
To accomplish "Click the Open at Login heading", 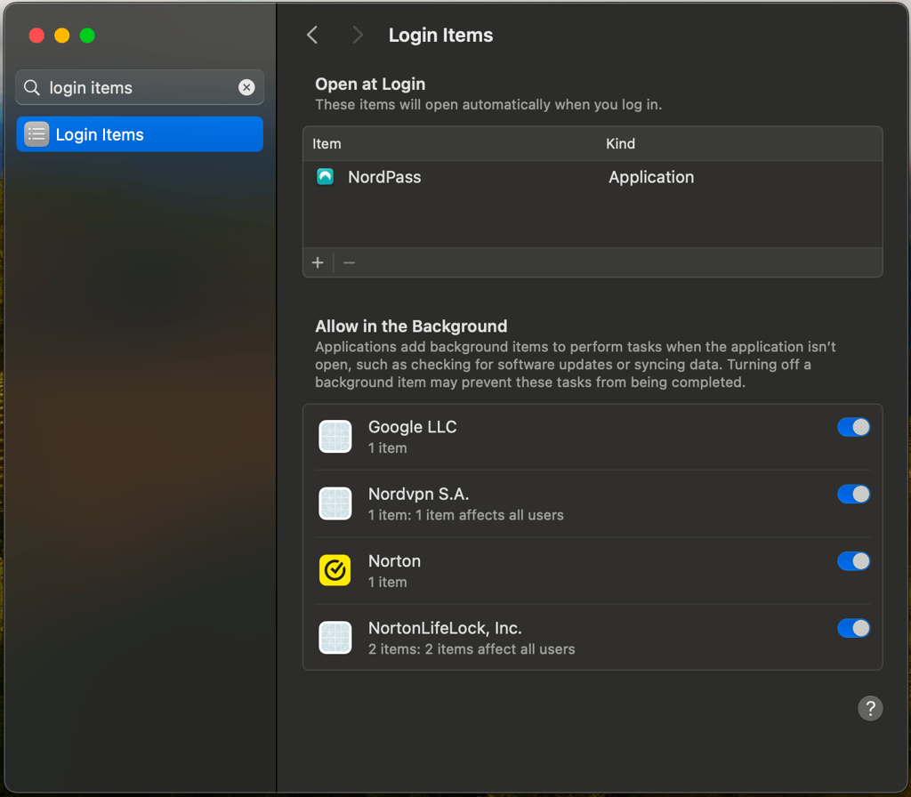I will [370, 85].
